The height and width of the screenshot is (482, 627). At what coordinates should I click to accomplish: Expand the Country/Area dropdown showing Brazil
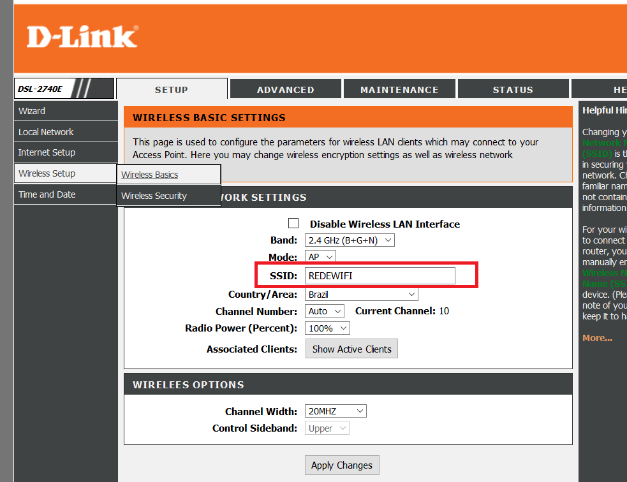tap(362, 295)
